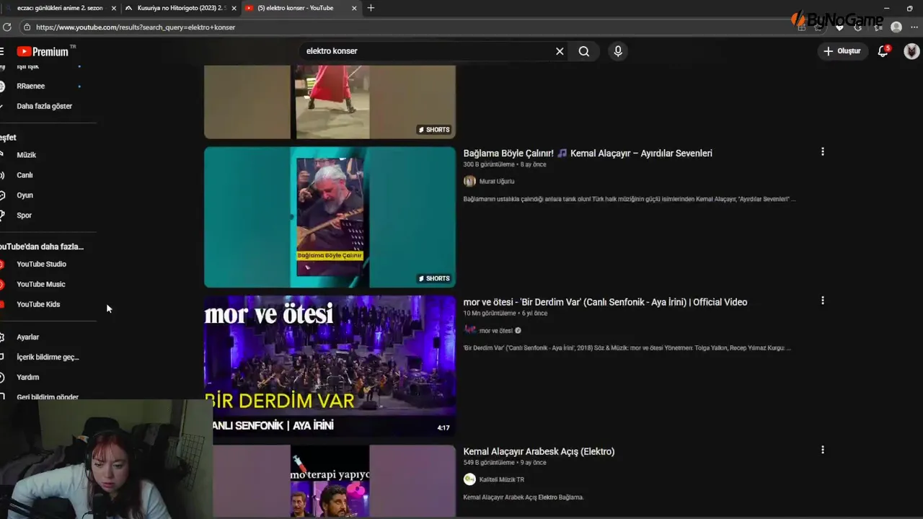923x519 pixels.
Task: Play the Bir Derdim Var thumbnail
Action: [330, 366]
